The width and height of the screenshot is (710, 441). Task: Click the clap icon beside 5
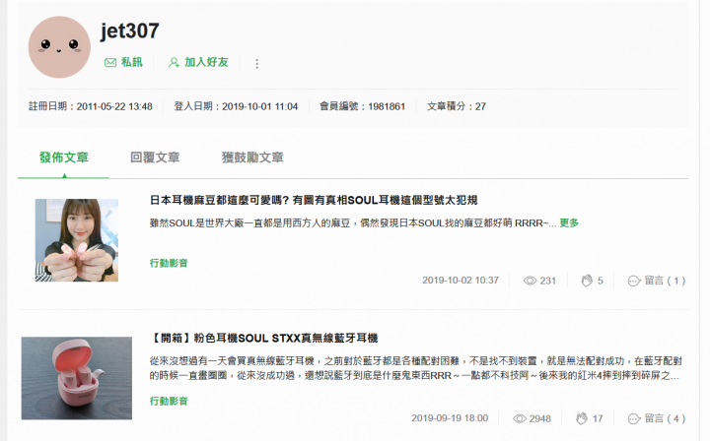587,281
